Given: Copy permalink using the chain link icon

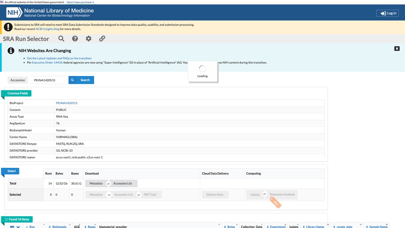Looking at the screenshot, I should coord(102,39).
